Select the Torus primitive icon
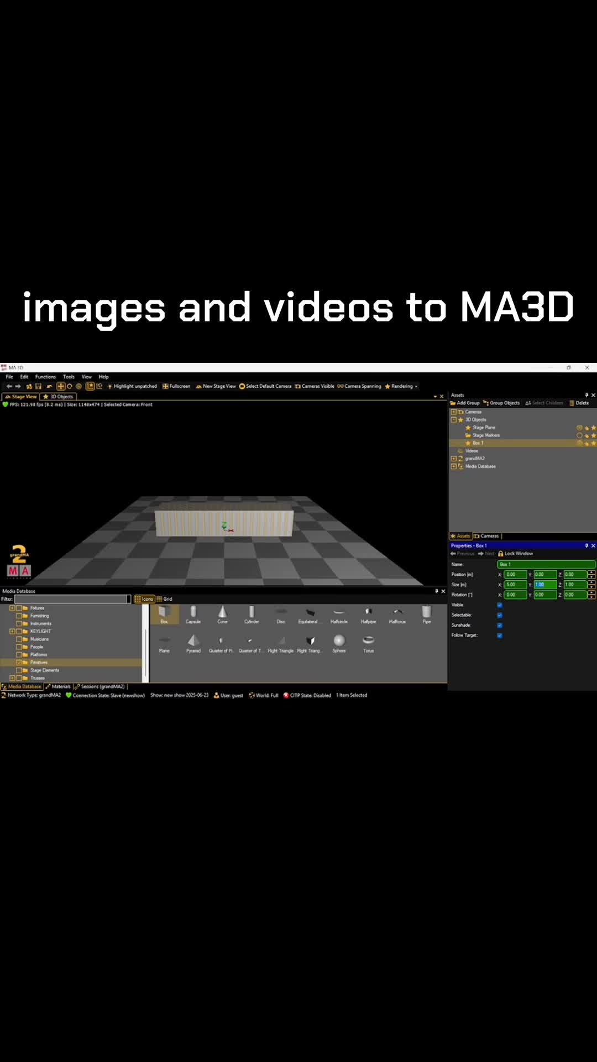This screenshot has width=597, height=1062. (368, 644)
